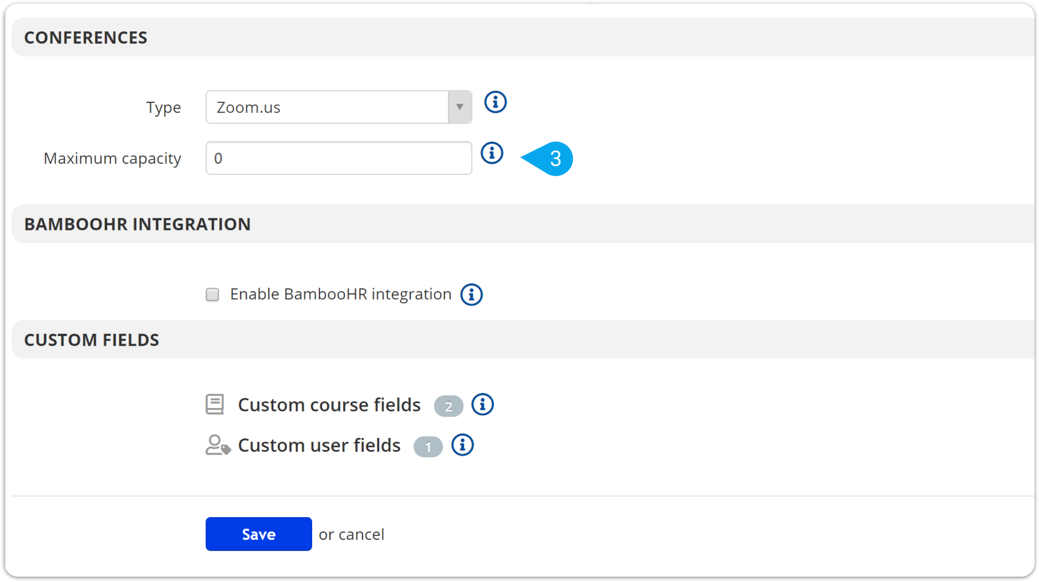The height and width of the screenshot is (582, 1039).
Task: Click the Conferences section header
Action: pyautogui.click(x=86, y=38)
